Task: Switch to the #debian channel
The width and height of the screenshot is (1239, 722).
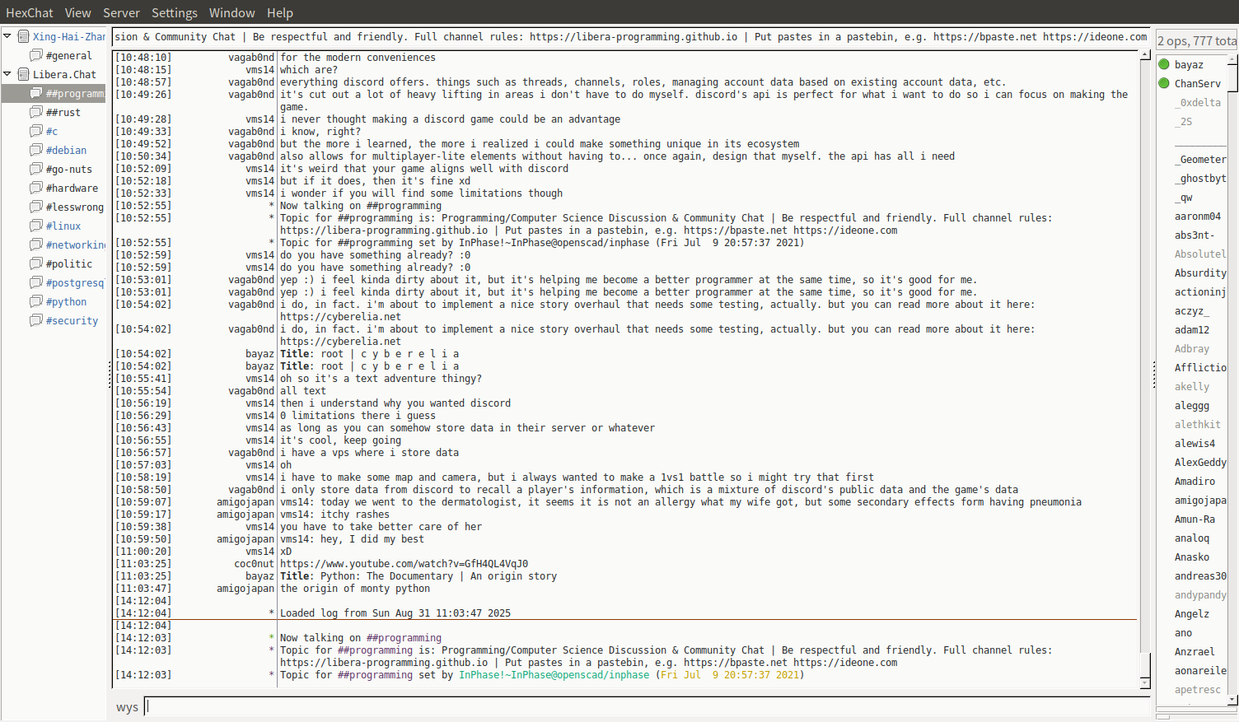Action: click(66, 150)
